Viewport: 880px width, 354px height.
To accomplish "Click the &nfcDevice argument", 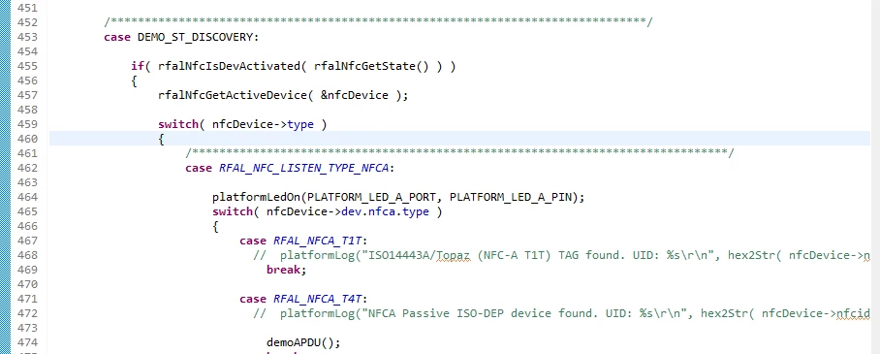I will click(x=354, y=95).
